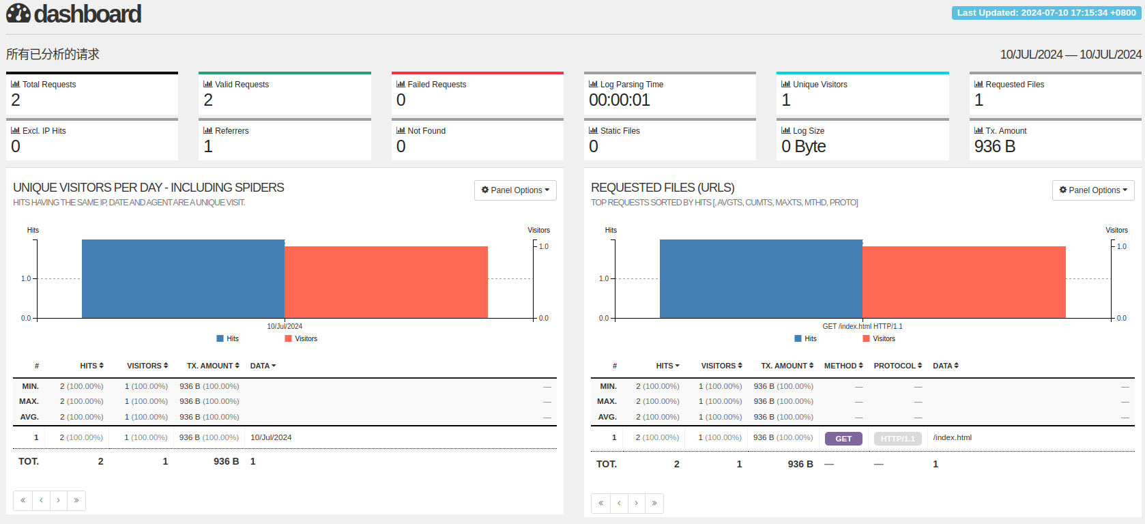Sort Unique Visitors table by TX. AMOUNT

pos(213,366)
